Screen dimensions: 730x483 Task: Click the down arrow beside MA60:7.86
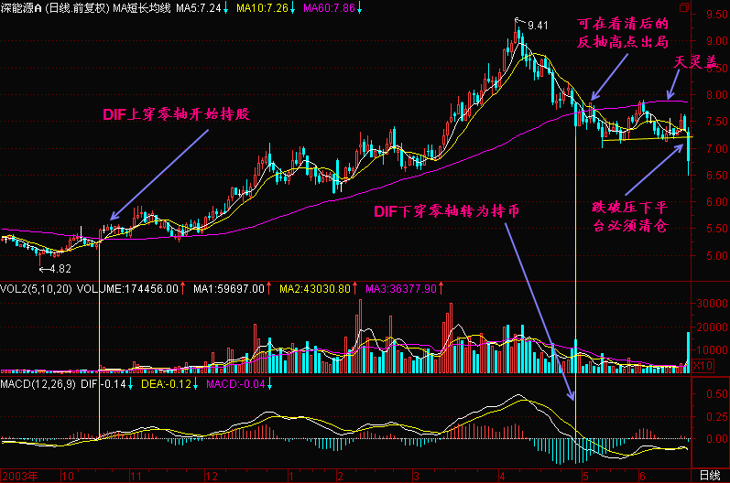360,8
